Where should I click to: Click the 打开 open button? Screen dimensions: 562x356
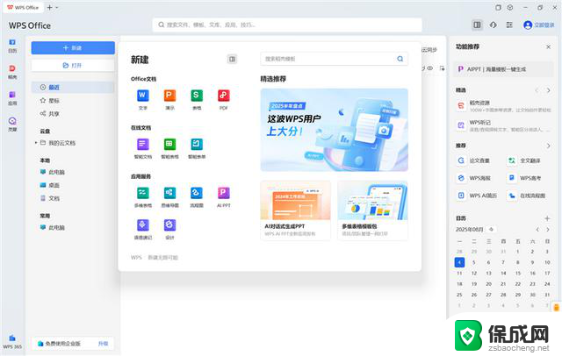pyautogui.click(x=73, y=66)
